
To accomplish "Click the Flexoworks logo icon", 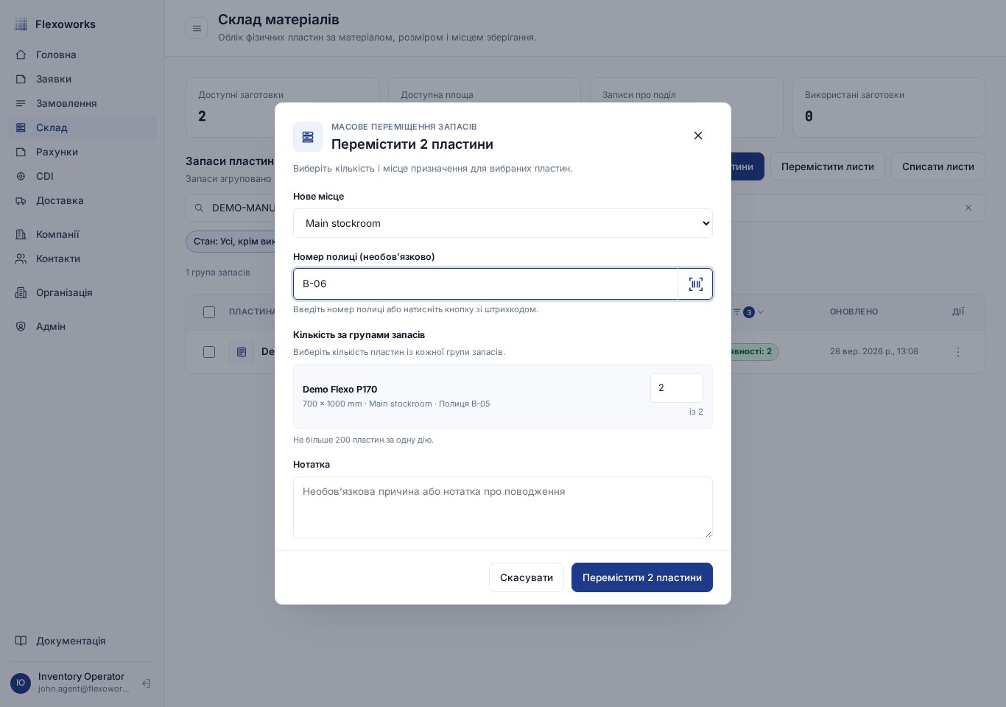I will (x=21, y=24).
